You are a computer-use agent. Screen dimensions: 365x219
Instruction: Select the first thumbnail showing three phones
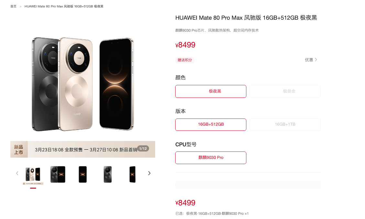33,175
